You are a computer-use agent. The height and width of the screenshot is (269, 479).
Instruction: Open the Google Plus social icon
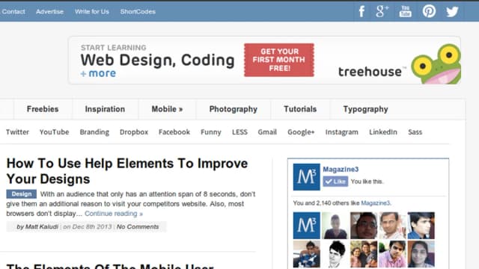pos(382,12)
